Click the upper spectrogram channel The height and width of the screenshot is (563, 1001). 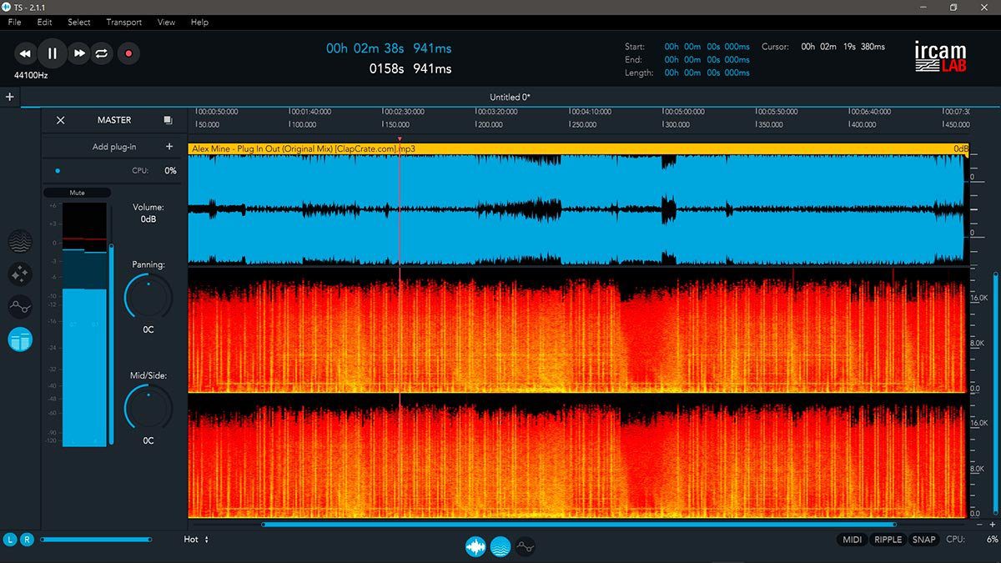(x=577, y=330)
